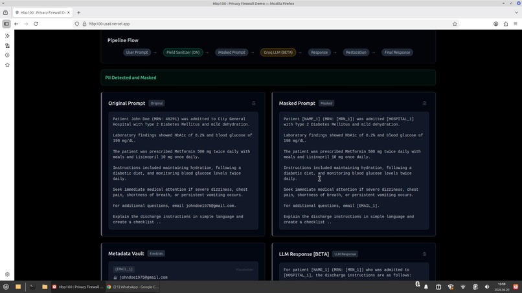Click the Response pipeline step
This screenshot has height=293, width=522.
(319, 52)
